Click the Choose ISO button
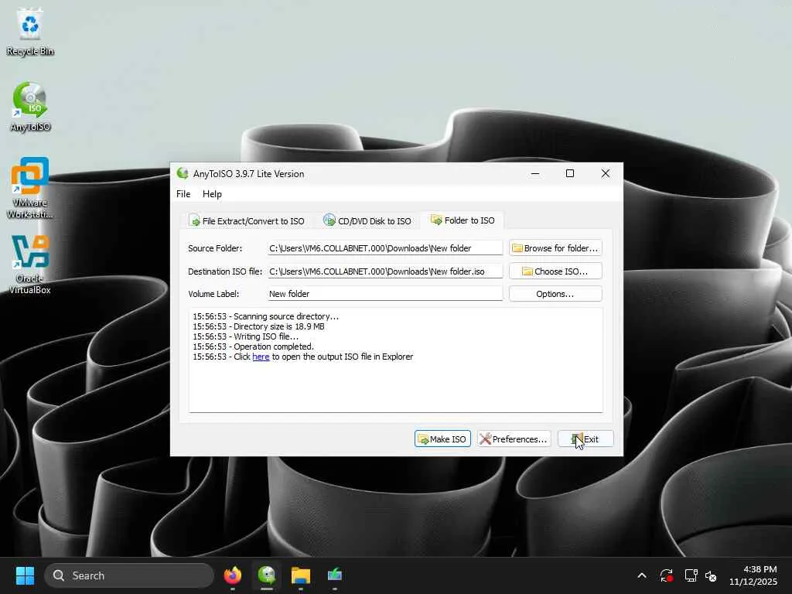The width and height of the screenshot is (792, 594). (555, 271)
